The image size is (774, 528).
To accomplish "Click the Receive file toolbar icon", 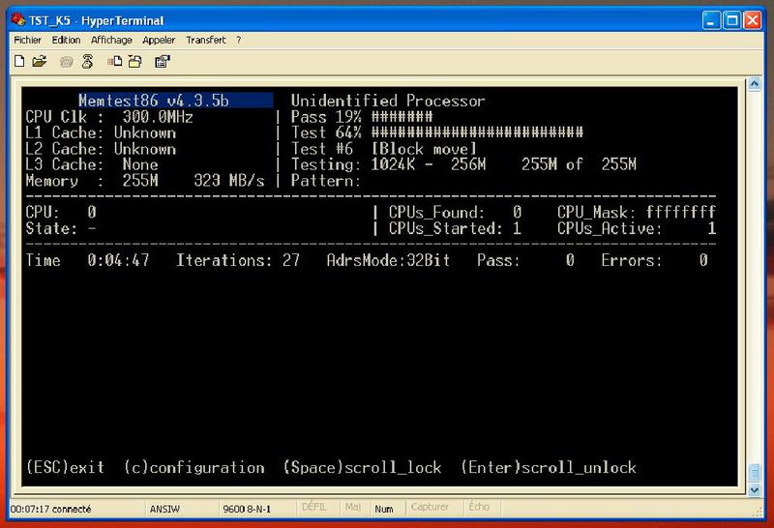I will pos(135,61).
